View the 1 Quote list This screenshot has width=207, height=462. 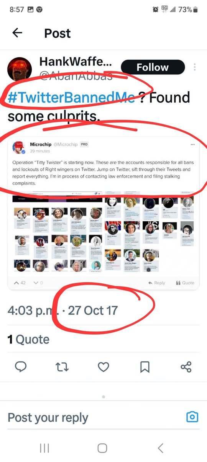[x=29, y=340]
